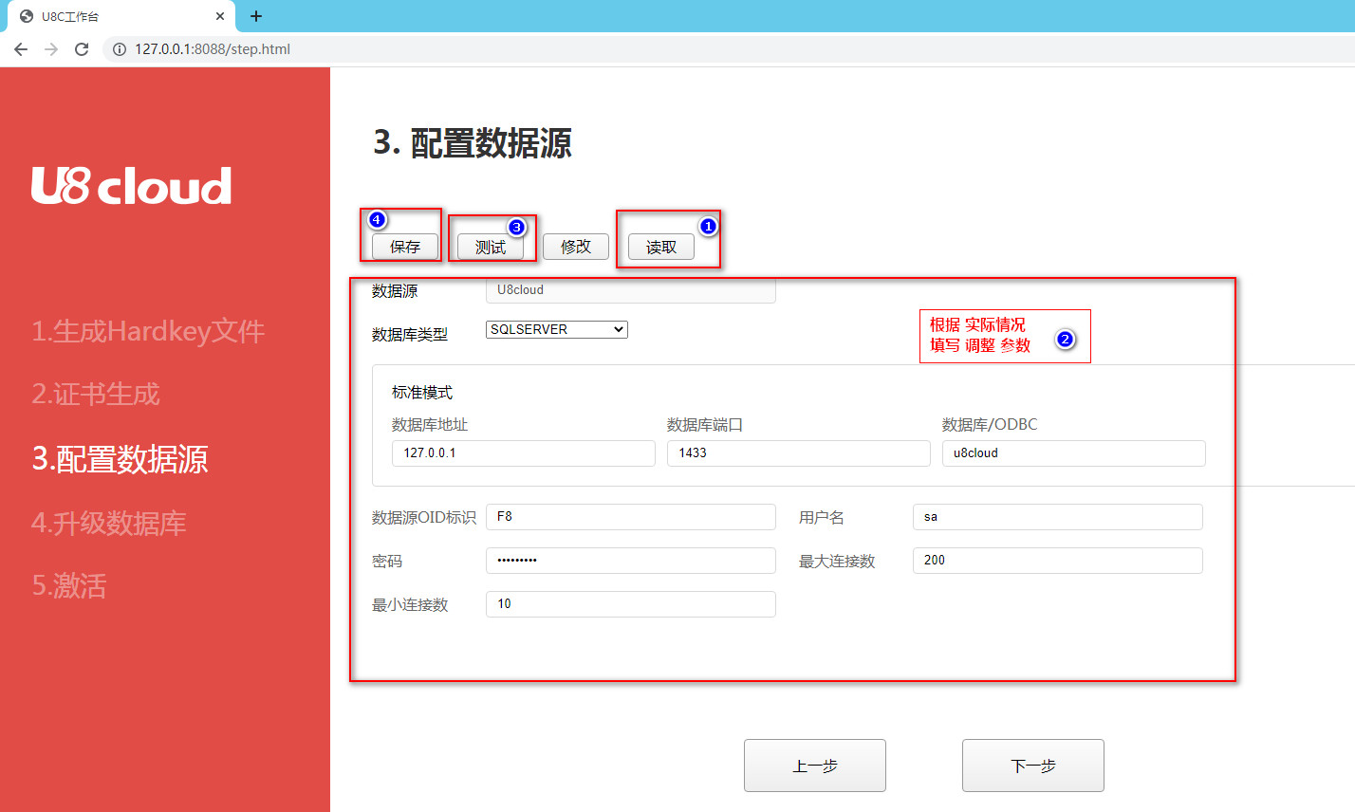Image resolution: width=1355 pixels, height=812 pixels.
Task: Click the browser back arrow
Action: coord(21,49)
